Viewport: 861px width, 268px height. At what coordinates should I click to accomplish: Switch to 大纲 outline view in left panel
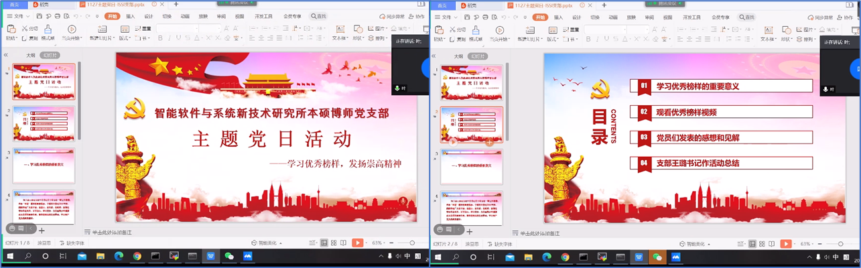31,56
